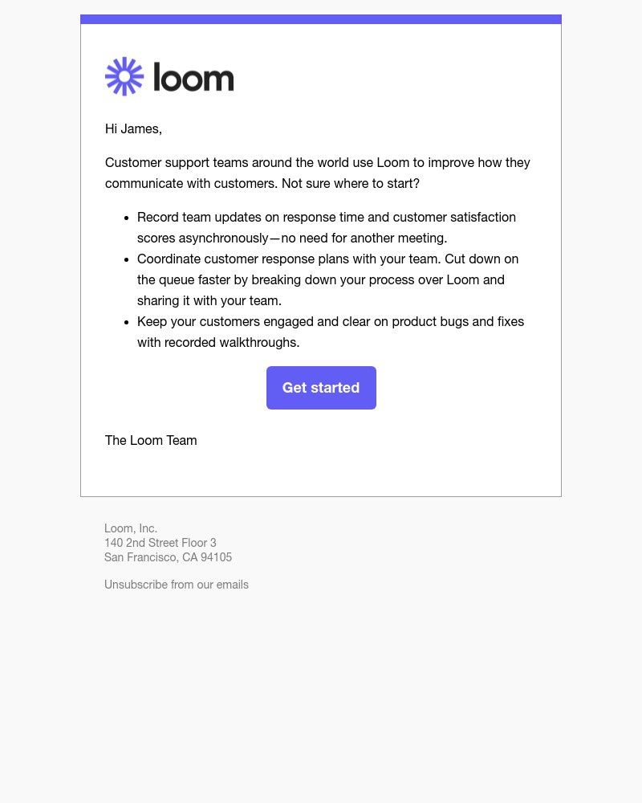Click the '140 2nd Street Floor 3' address
Viewport: 642px width, 803px height.
point(160,542)
